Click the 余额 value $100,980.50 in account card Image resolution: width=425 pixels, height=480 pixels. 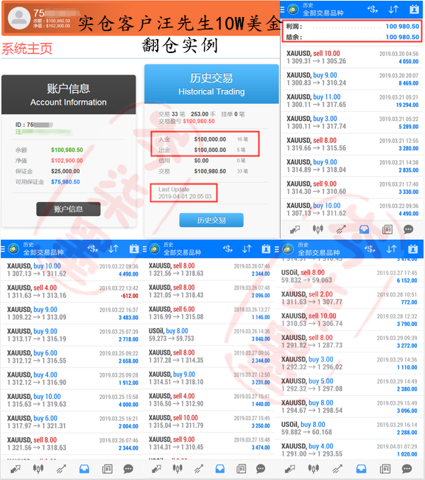coord(67,150)
